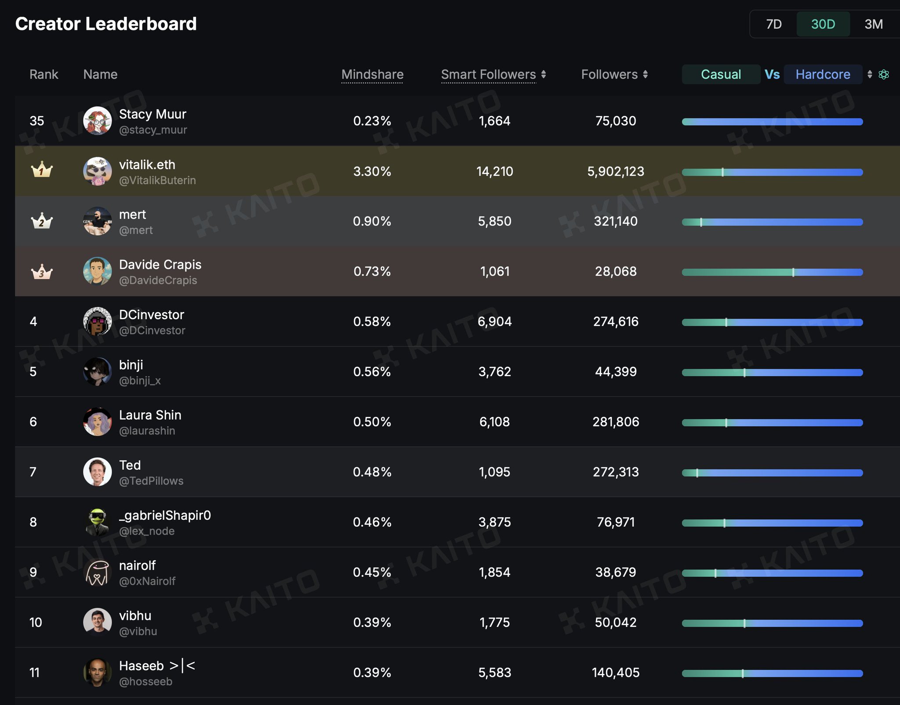Image resolution: width=900 pixels, height=705 pixels.
Task: Click vitalik.eth's gold crown rank icon
Action: point(42,170)
